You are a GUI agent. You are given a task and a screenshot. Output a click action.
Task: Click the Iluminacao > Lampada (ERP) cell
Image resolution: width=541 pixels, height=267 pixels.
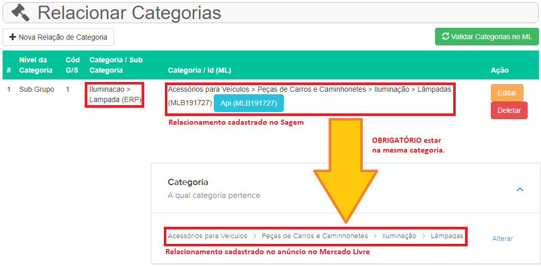[114, 95]
